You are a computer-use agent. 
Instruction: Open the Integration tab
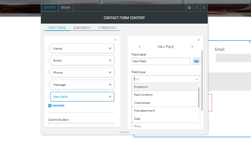pyautogui.click(x=107, y=28)
